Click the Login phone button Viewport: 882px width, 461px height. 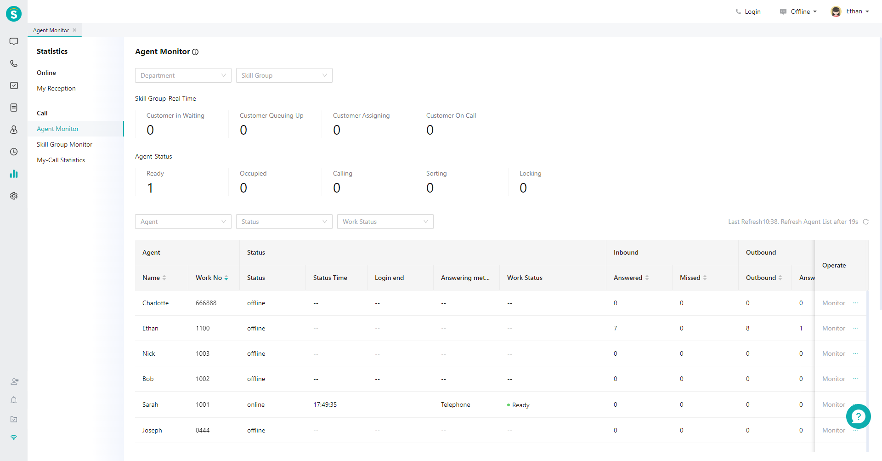[x=748, y=11]
